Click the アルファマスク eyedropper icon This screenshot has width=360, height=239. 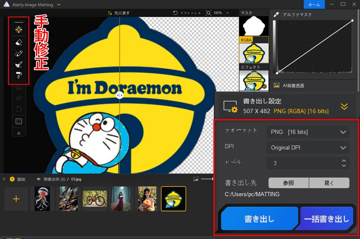[x=276, y=15]
